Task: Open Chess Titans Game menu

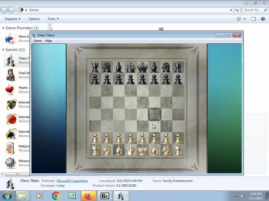Action: click(x=37, y=41)
